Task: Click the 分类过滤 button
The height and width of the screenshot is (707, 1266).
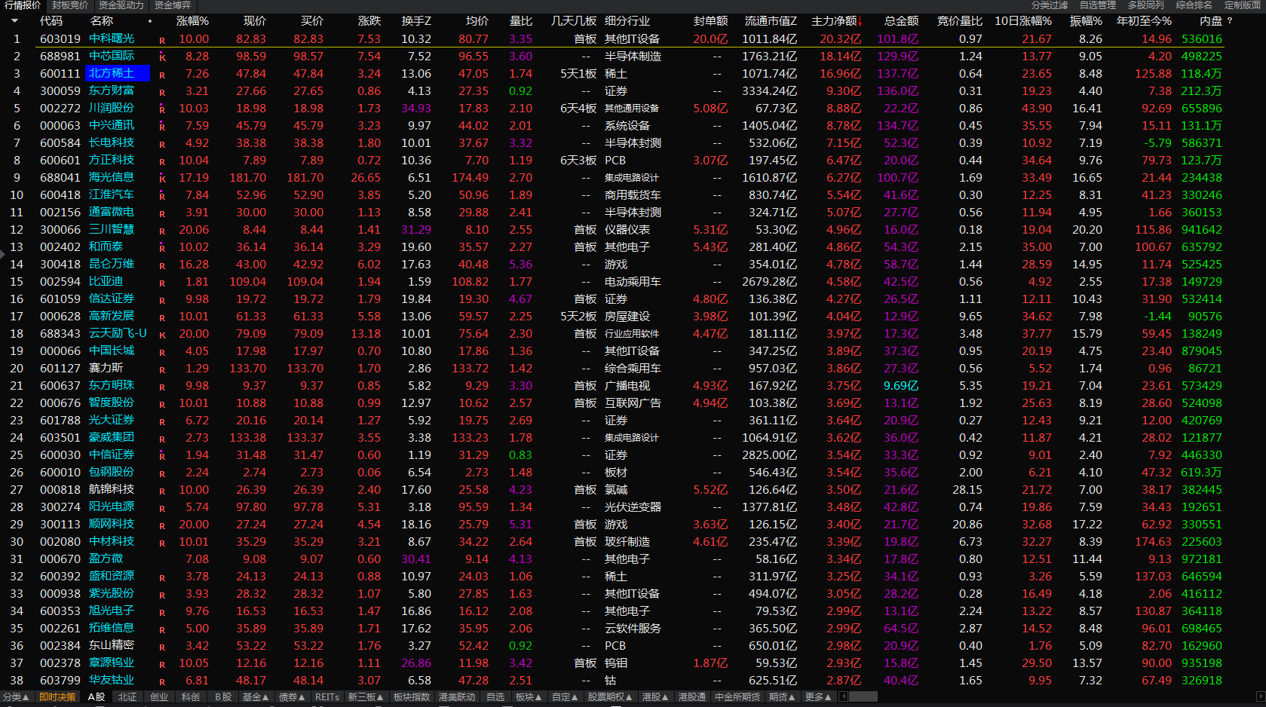Action: point(1050,5)
